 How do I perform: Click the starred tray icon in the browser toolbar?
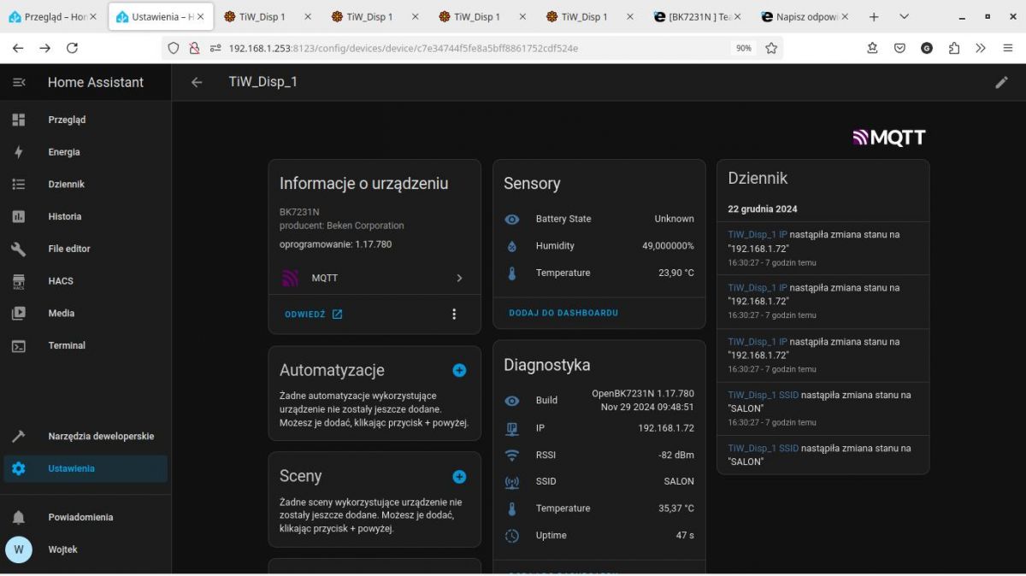click(872, 49)
